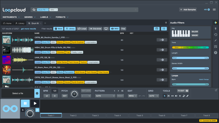Click Connect to DAW
The image size is (219, 123).
tap(208, 121)
